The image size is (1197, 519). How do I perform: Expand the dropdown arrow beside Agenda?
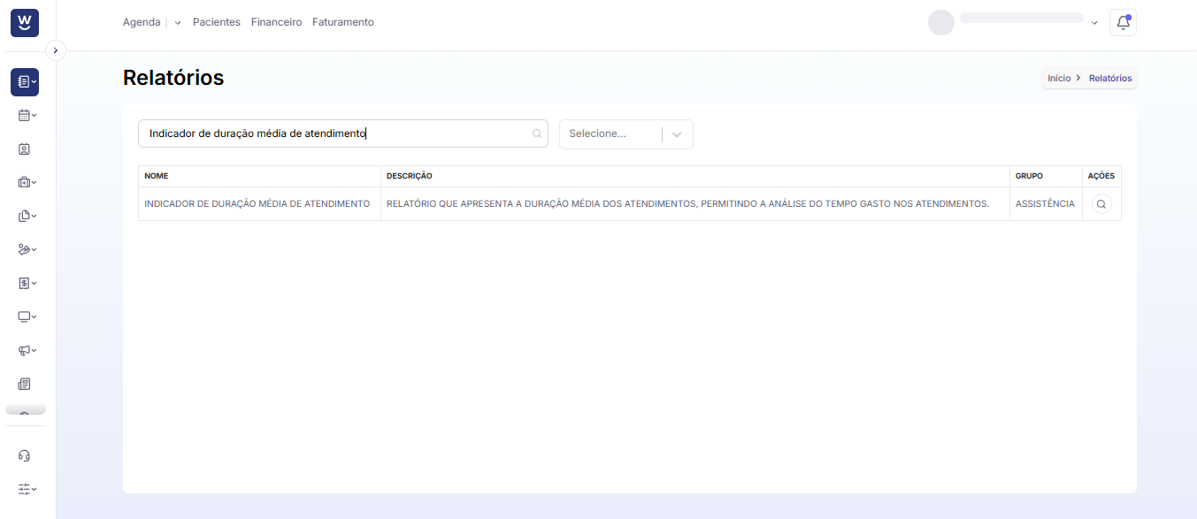click(x=178, y=23)
